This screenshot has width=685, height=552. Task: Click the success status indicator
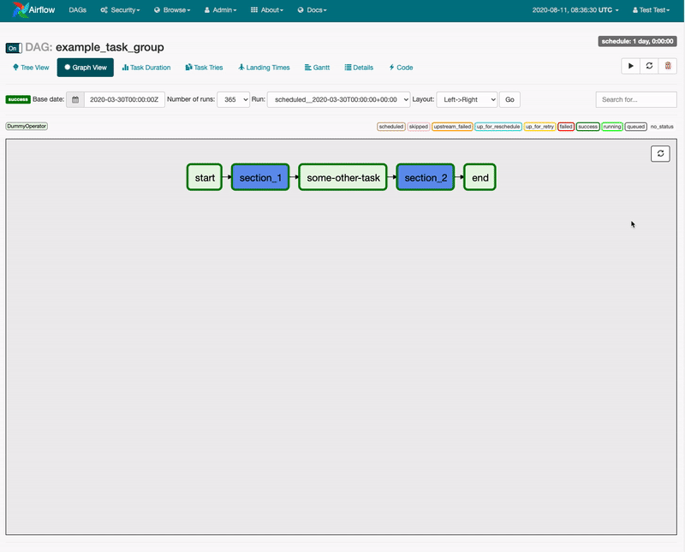coord(16,99)
